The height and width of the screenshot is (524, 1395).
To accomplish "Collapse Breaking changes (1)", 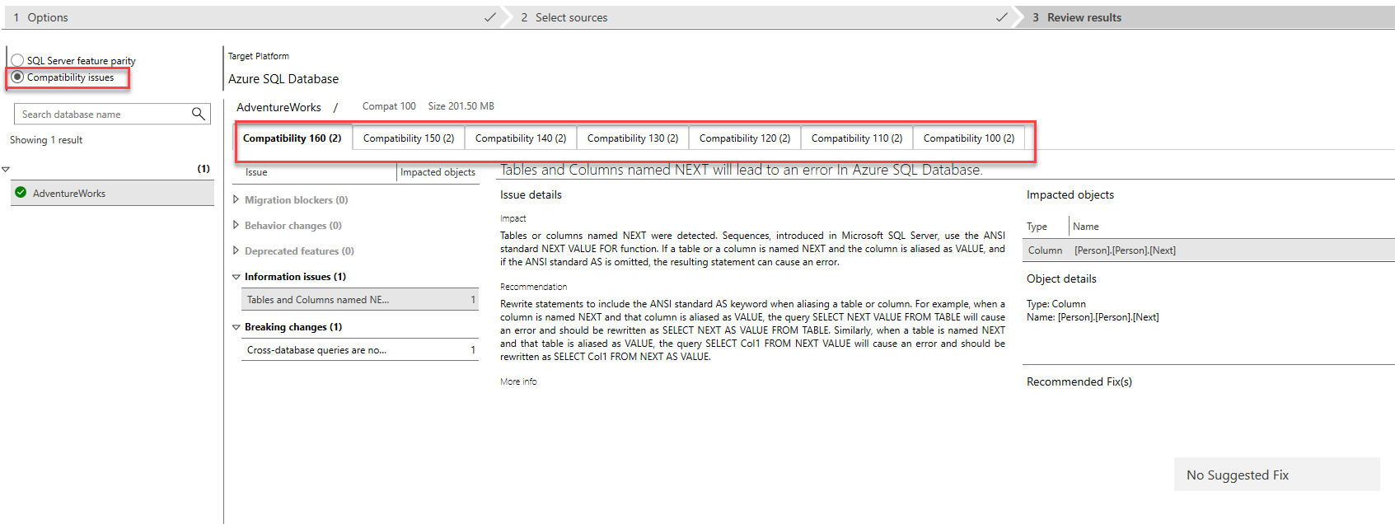I will click(236, 327).
